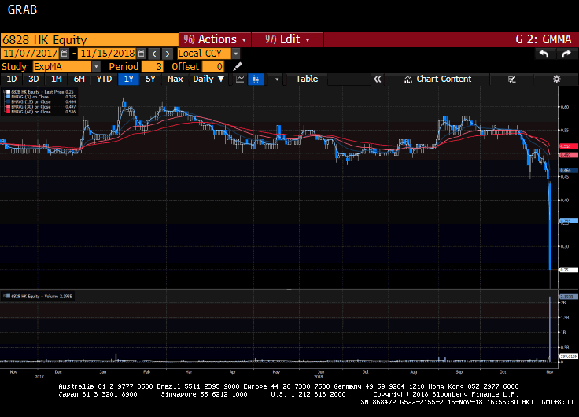The image size is (579, 417).
Task: Click the 6828 HK Equity security field
Action: pos(90,39)
